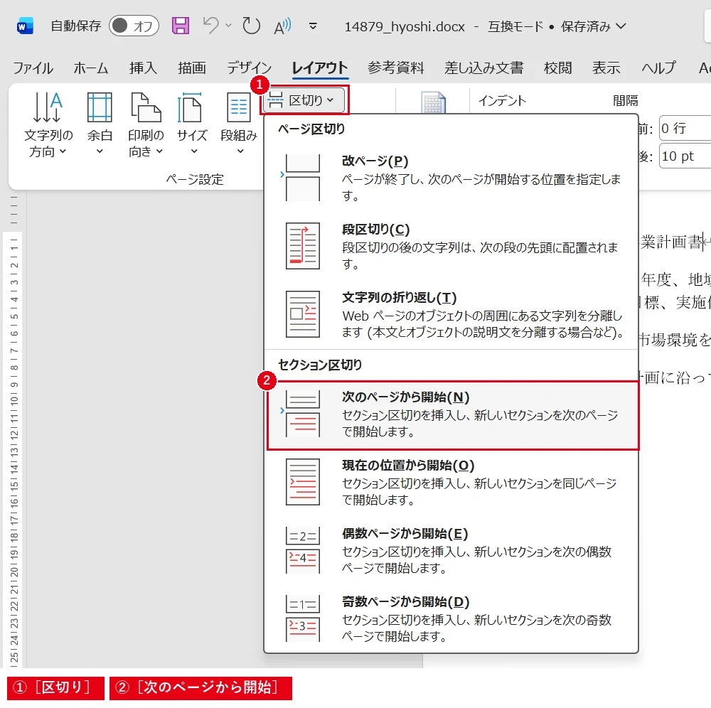Select the レイアウト tab
Viewport: 711px width, 708px height.
320,68
